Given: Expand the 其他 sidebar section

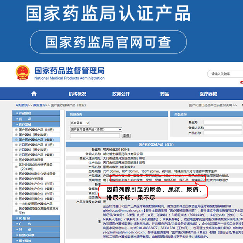Looking at the screenshot, I should [x=36, y=230].
